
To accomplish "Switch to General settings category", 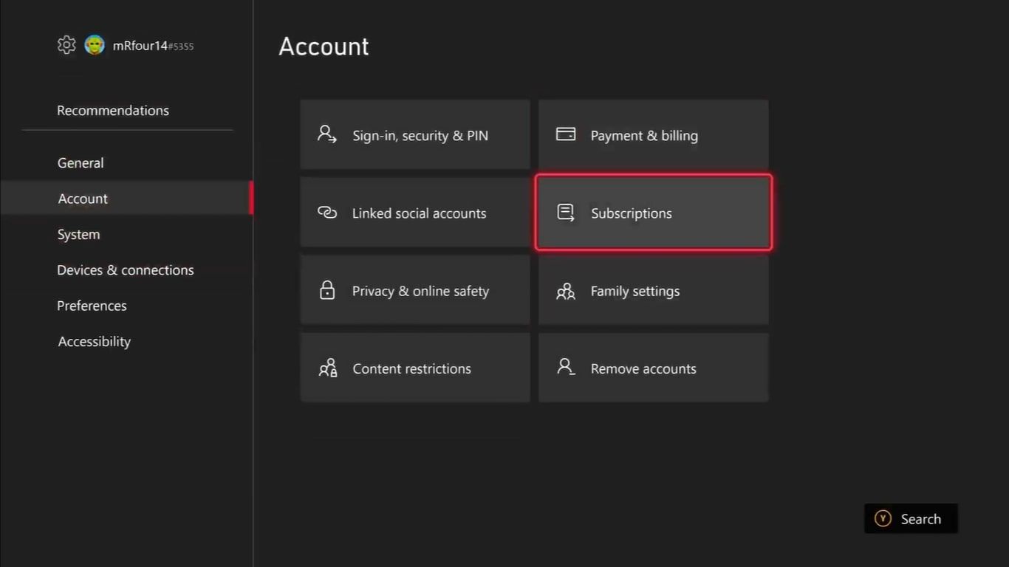I will coord(81,162).
